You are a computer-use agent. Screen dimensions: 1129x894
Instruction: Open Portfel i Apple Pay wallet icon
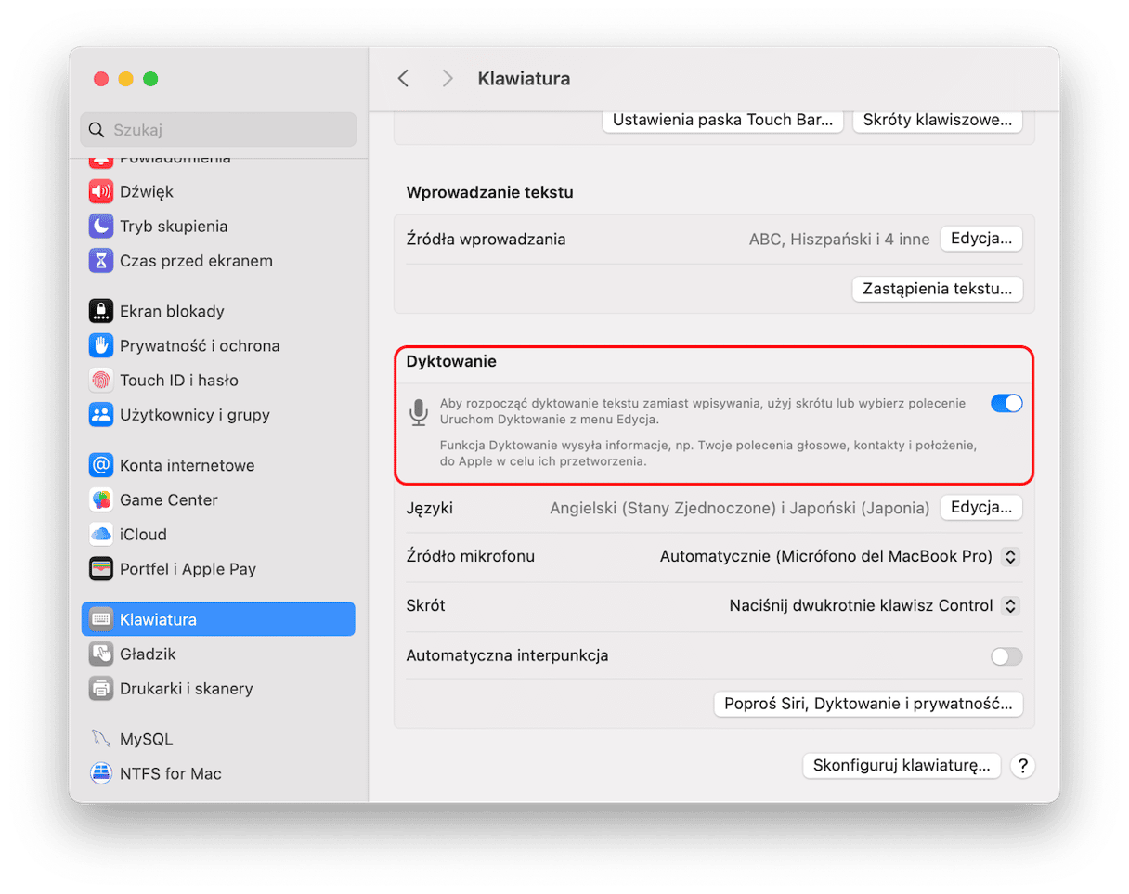pos(100,569)
